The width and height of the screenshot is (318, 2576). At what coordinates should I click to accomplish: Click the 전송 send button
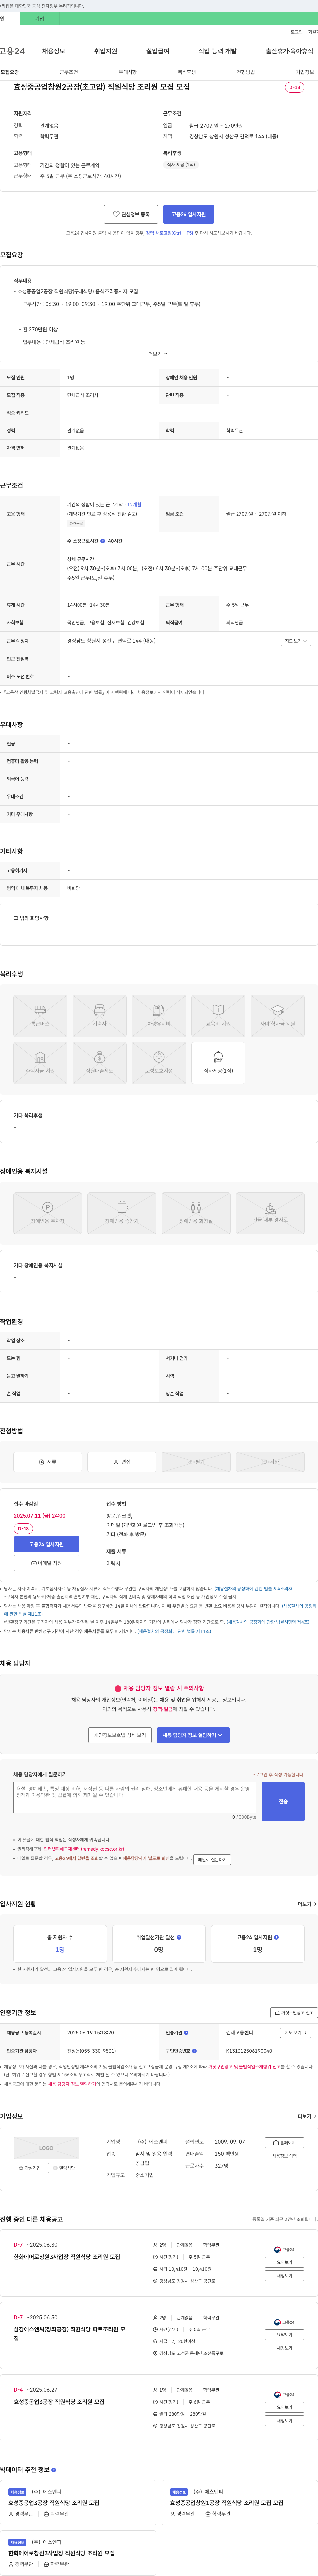[x=283, y=1801]
